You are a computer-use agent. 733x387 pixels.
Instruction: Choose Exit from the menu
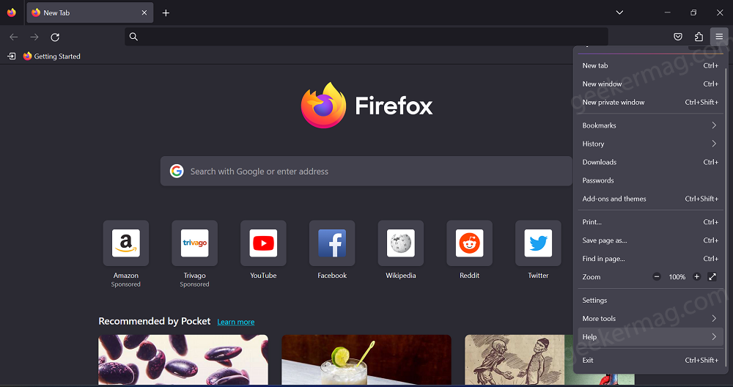tap(650, 360)
